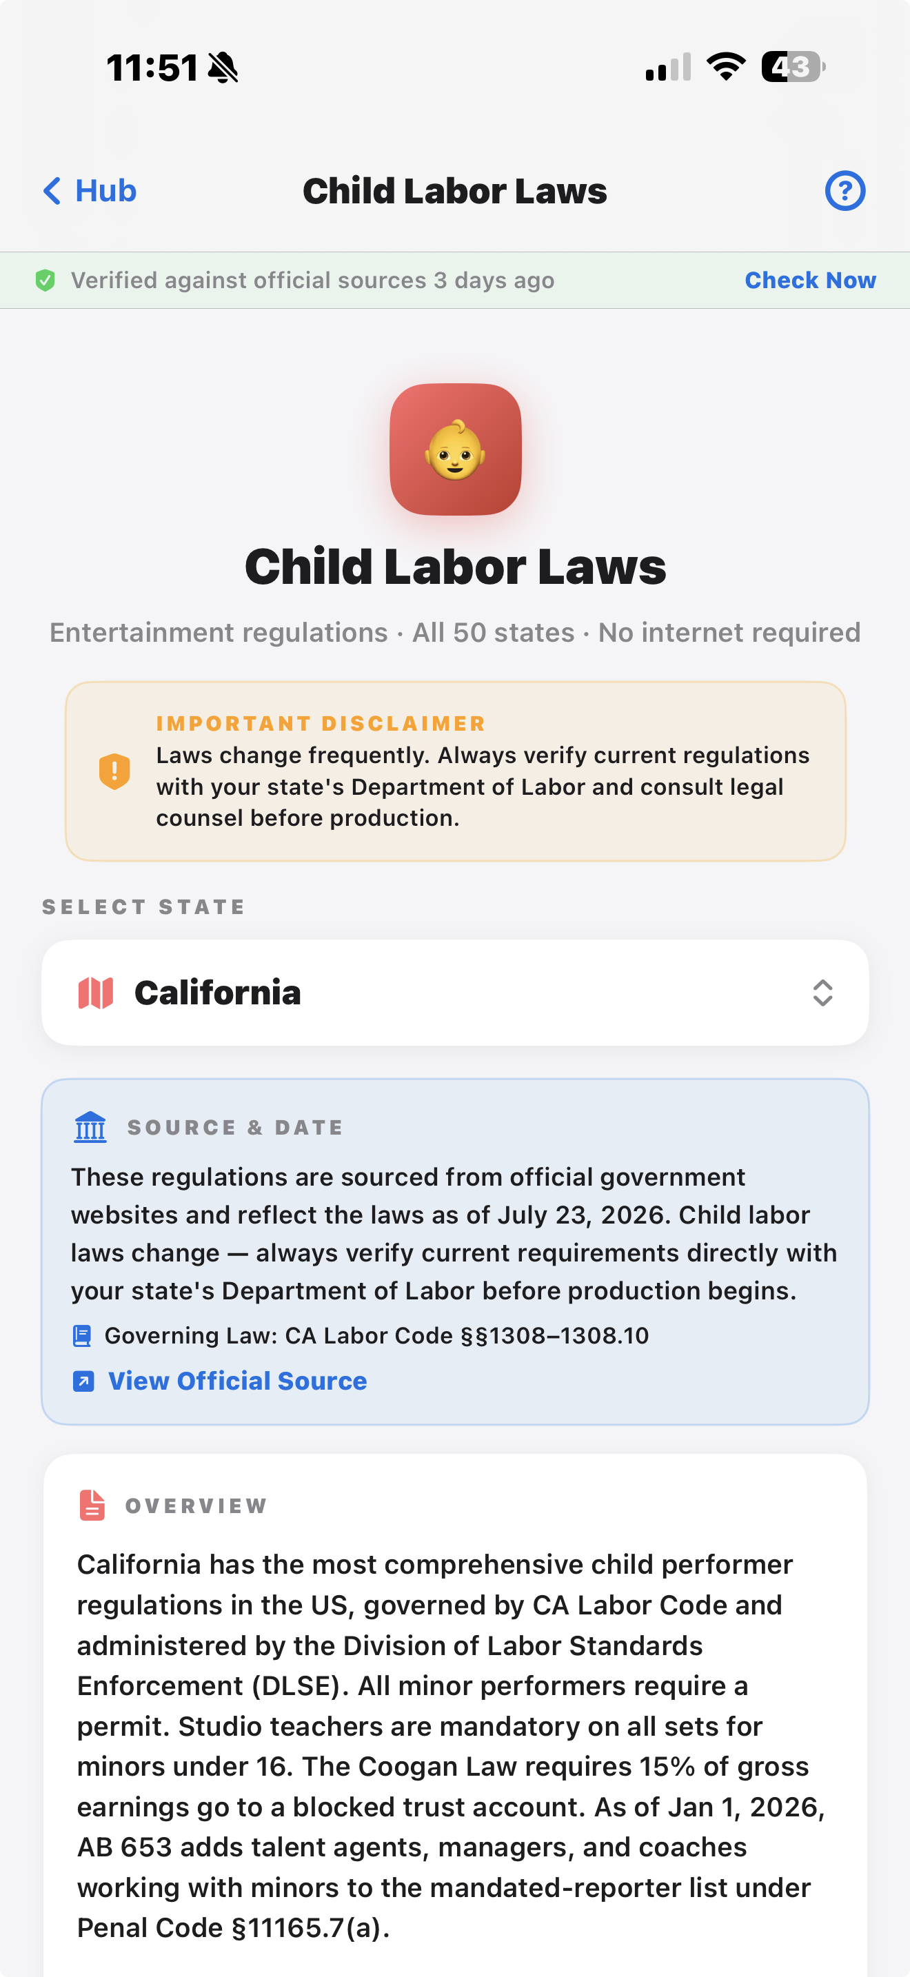Tap the external link arrow icon
Screen dimensions: 910x1977
[83, 1381]
